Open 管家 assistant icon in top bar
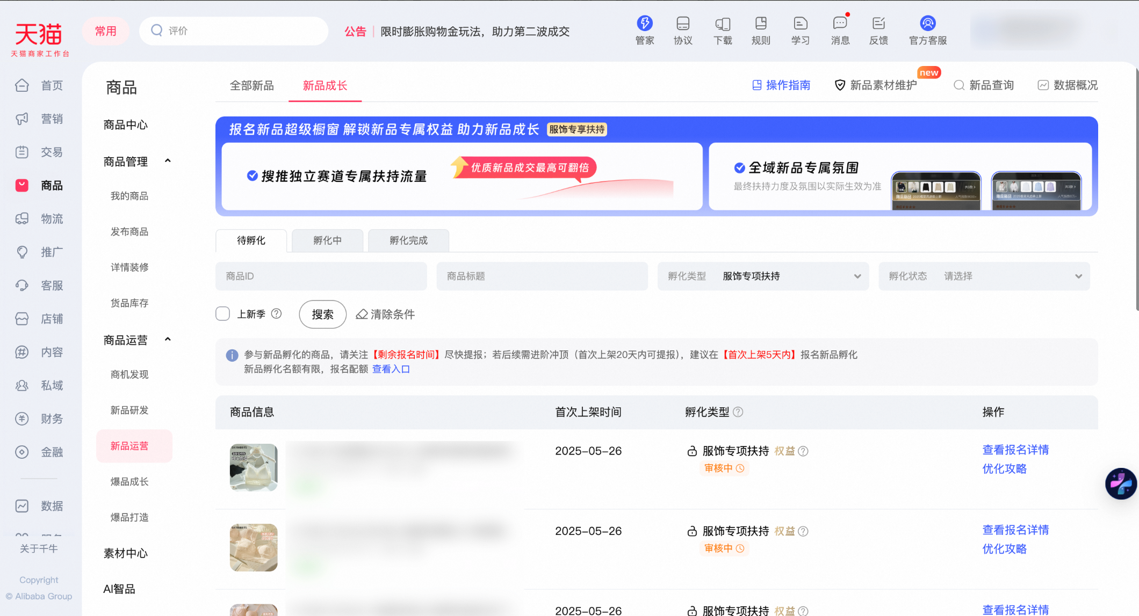Viewport: 1139px width, 616px height. click(644, 30)
